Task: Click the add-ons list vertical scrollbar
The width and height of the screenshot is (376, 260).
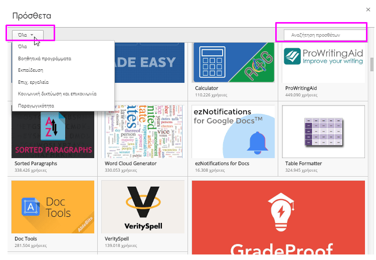Action: [x=372, y=64]
